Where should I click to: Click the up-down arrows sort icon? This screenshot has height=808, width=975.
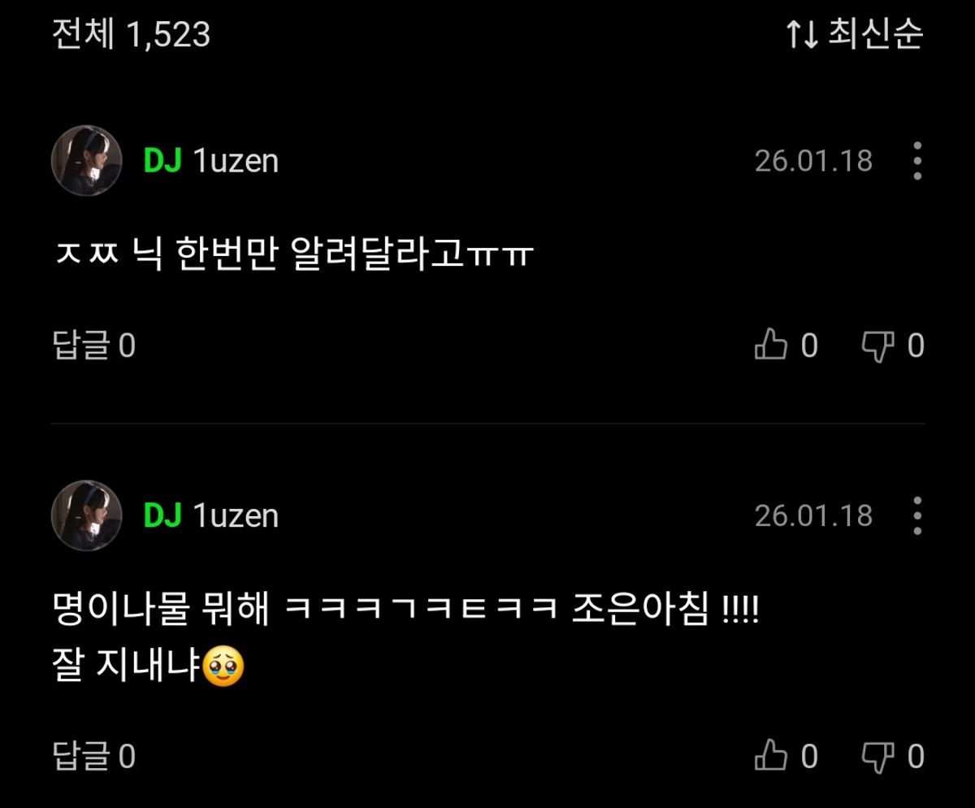pos(801,35)
